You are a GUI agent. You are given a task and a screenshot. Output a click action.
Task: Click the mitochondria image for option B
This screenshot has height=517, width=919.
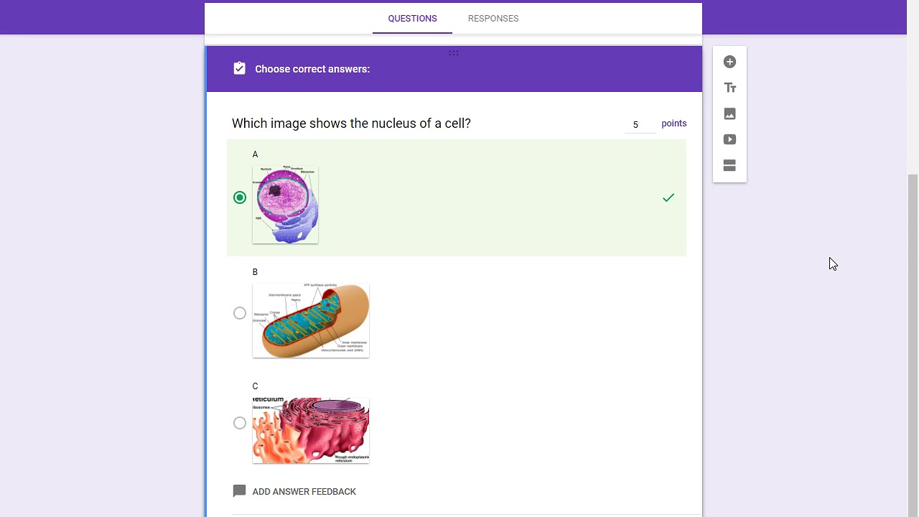[311, 320]
